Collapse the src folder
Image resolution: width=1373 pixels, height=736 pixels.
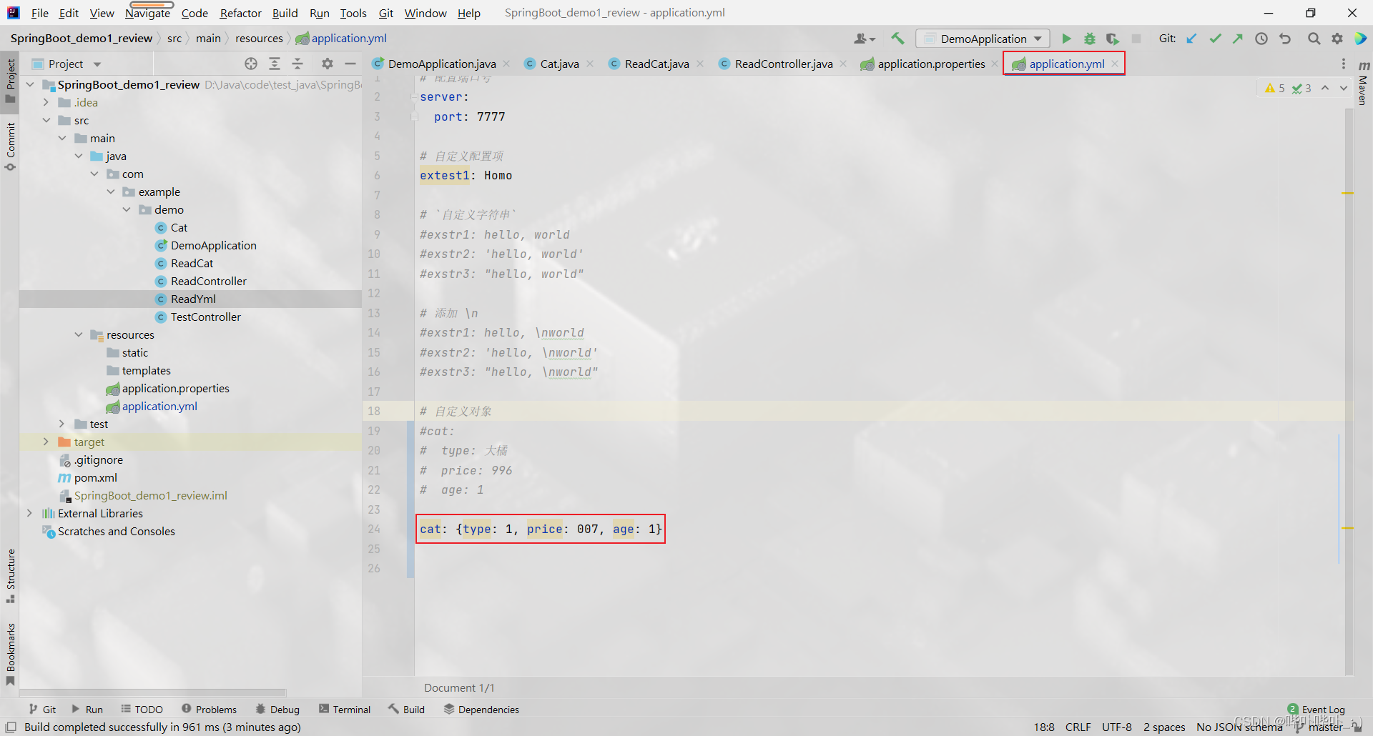(x=46, y=120)
